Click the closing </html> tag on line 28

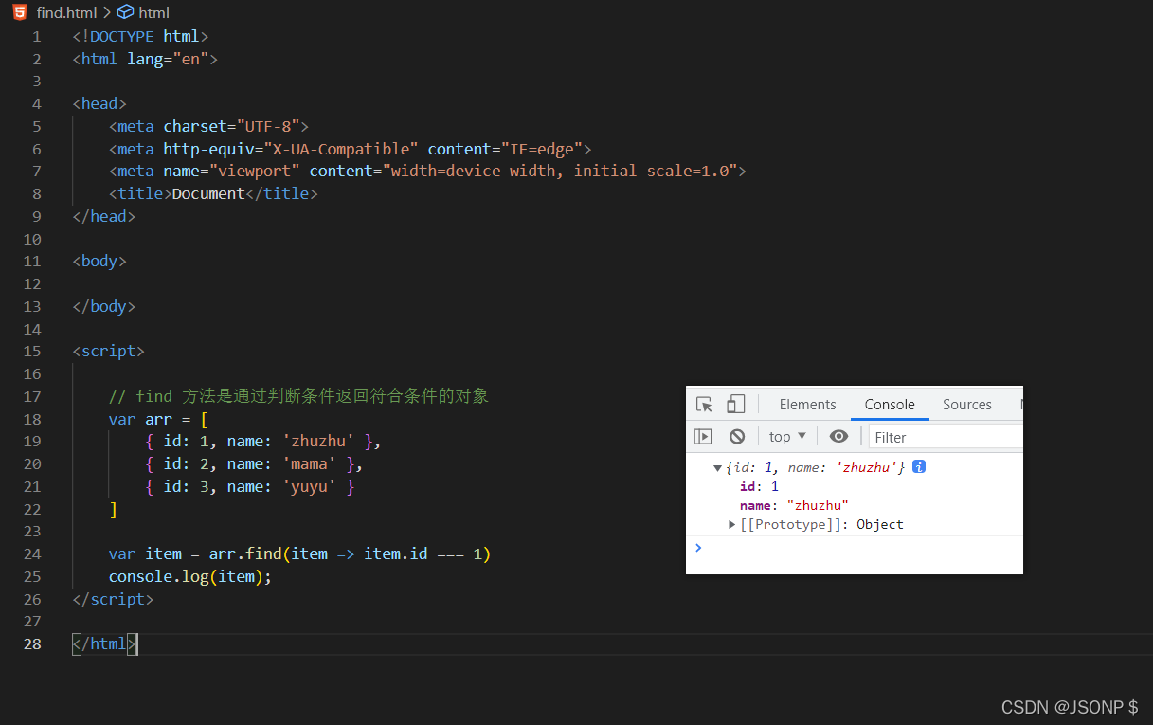[x=104, y=643]
